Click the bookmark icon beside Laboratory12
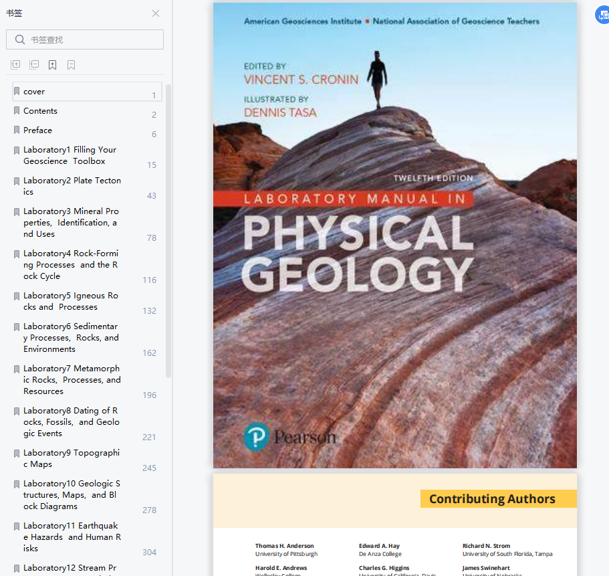 tap(17, 569)
